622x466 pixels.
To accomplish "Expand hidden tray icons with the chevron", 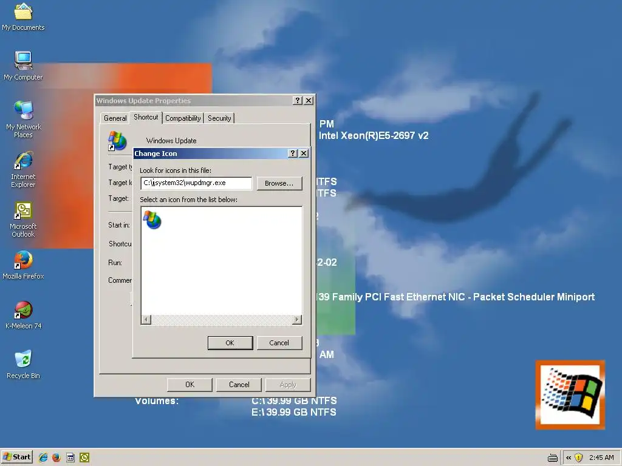I will click(569, 458).
